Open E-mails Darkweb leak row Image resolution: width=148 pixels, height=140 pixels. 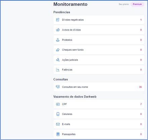click(99, 124)
